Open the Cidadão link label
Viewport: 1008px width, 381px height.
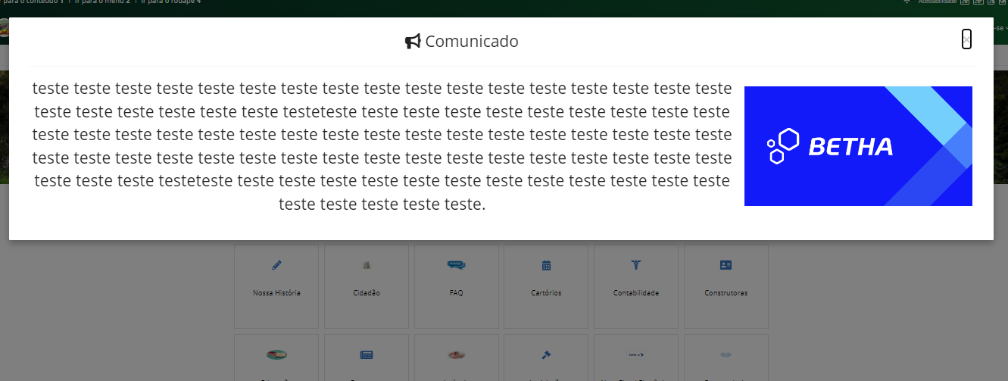click(x=367, y=292)
